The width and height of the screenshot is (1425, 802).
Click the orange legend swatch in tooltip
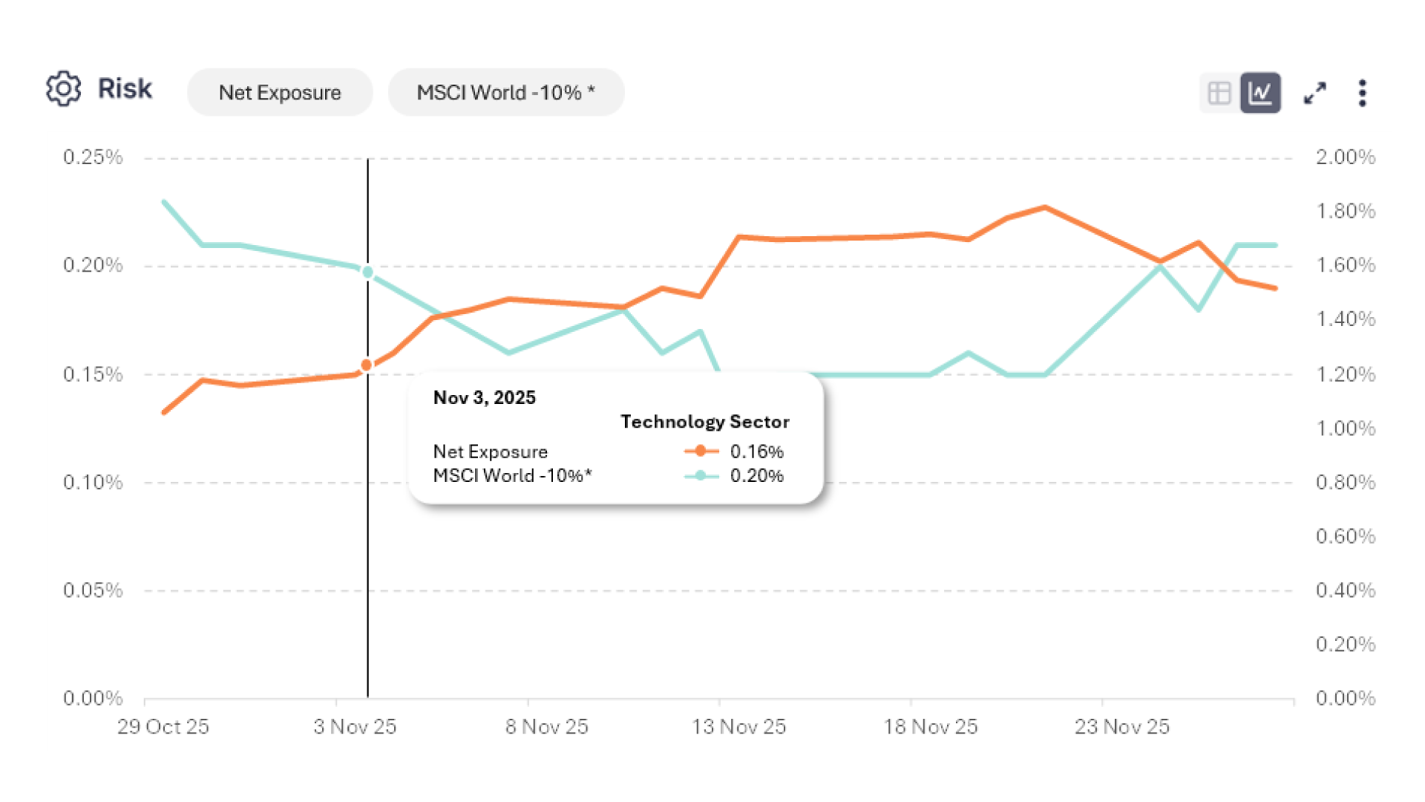click(701, 451)
